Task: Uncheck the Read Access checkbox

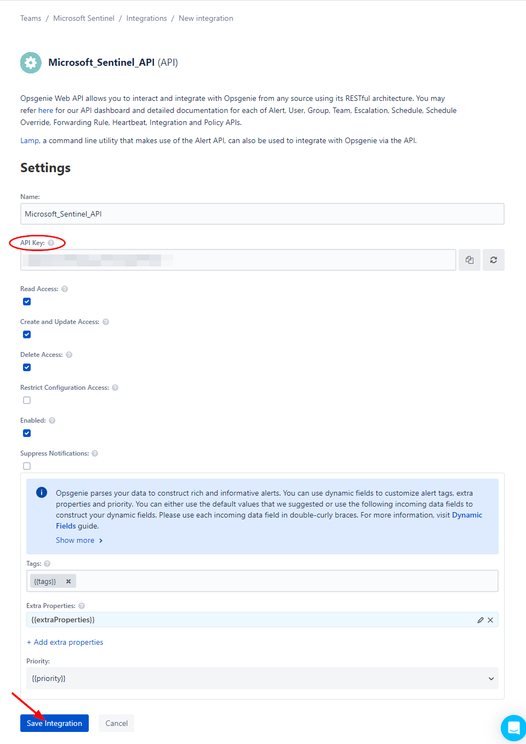Action: [27, 302]
